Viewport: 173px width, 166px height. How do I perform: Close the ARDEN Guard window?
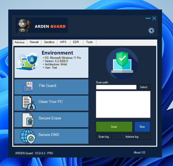(154, 18)
